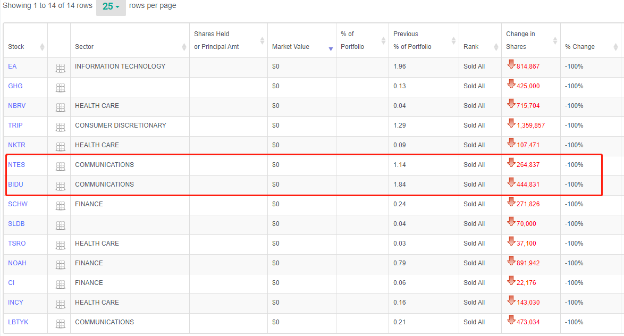Open the grid icon in the CI row
Image resolution: width=624 pixels, height=336 pixels.
61,284
